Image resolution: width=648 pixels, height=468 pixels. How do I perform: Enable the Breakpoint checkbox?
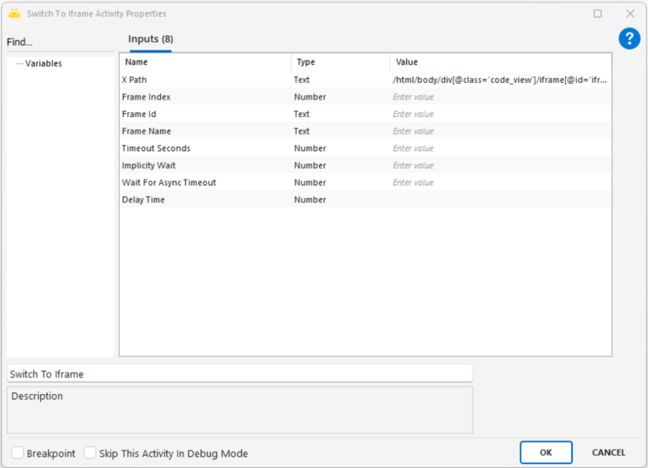point(18,453)
